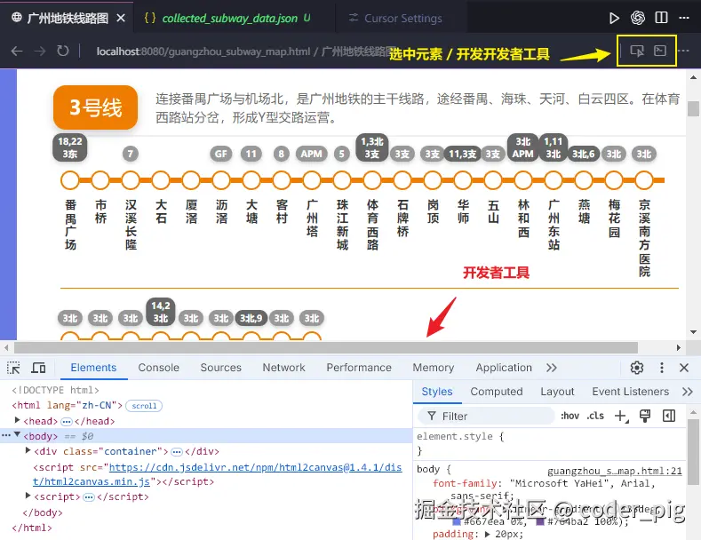Click the #764ba2 color swatch
Screen dimensions: 701x540
click(540, 521)
